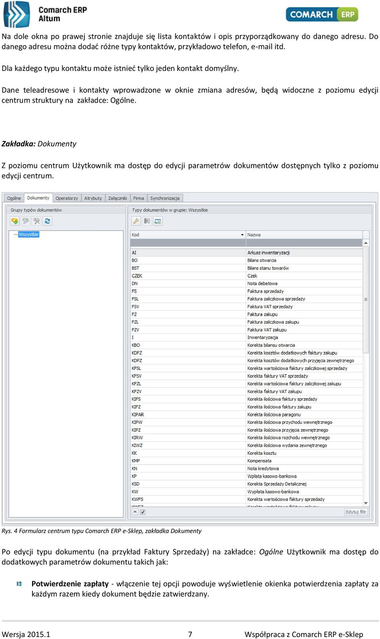
Task: Click the KBO code cell
Action: pos(188,345)
